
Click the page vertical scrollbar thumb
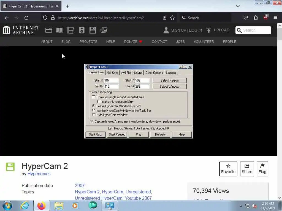(x=280, y=34)
